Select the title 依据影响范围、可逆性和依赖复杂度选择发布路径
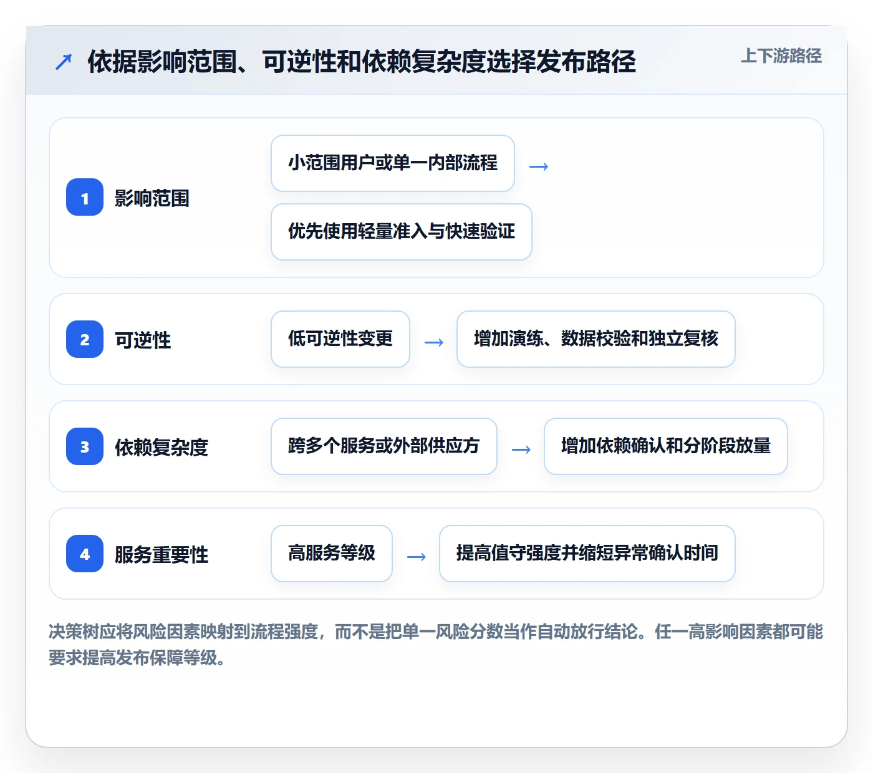Image resolution: width=873 pixels, height=773 pixels. (362, 62)
